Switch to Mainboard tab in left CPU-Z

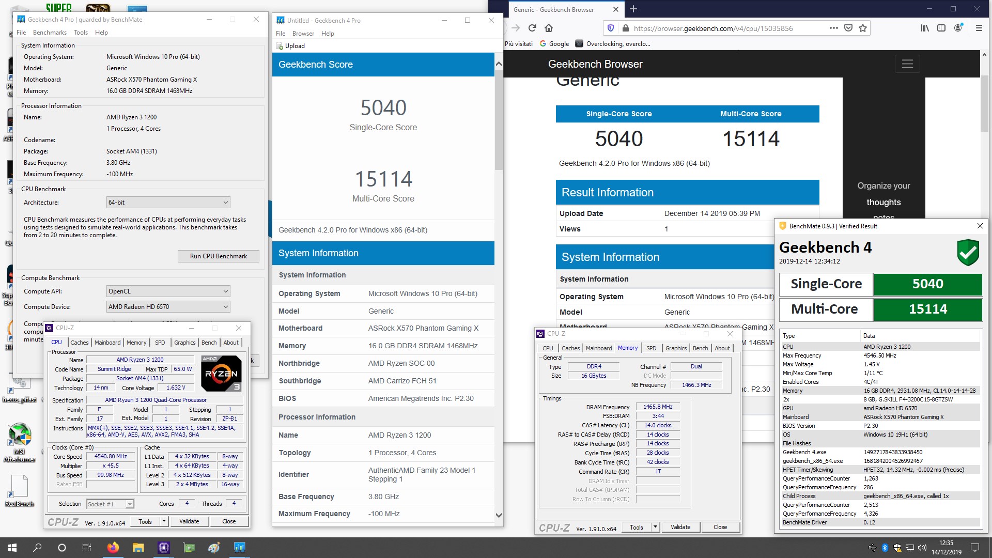point(107,343)
